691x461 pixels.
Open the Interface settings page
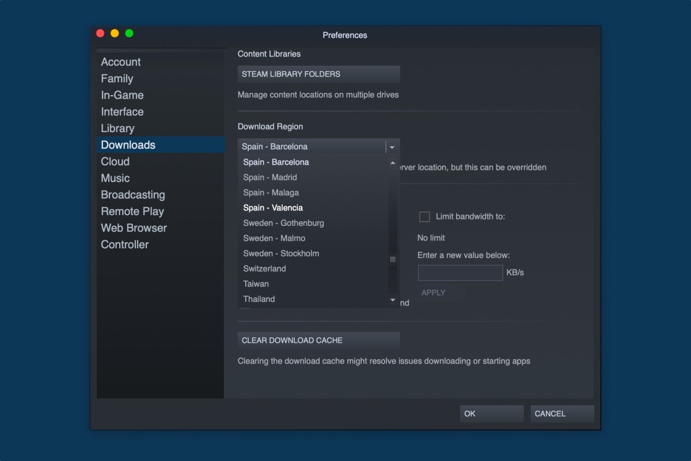pyautogui.click(x=160, y=112)
